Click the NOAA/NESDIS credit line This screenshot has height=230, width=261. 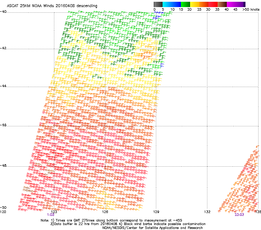click(152, 228)
